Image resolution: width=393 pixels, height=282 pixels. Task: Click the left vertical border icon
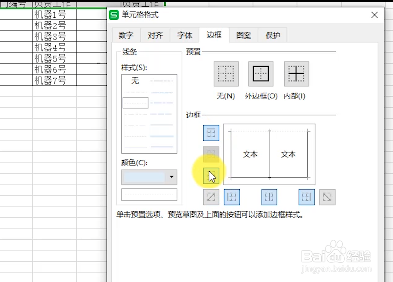230,197
